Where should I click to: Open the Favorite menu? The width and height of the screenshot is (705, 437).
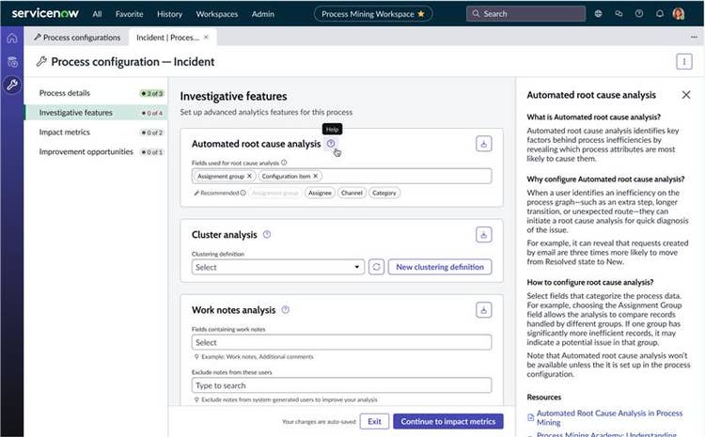(129, 14)
